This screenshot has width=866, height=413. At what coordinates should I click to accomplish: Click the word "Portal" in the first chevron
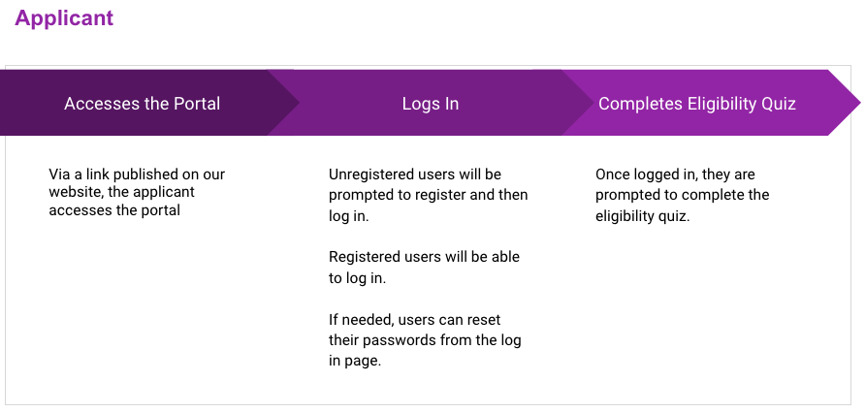coord(197,104)
